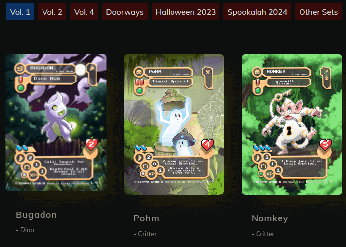Click the Pohm title link
Screen dimensions: 346x247
coord(146,218)
